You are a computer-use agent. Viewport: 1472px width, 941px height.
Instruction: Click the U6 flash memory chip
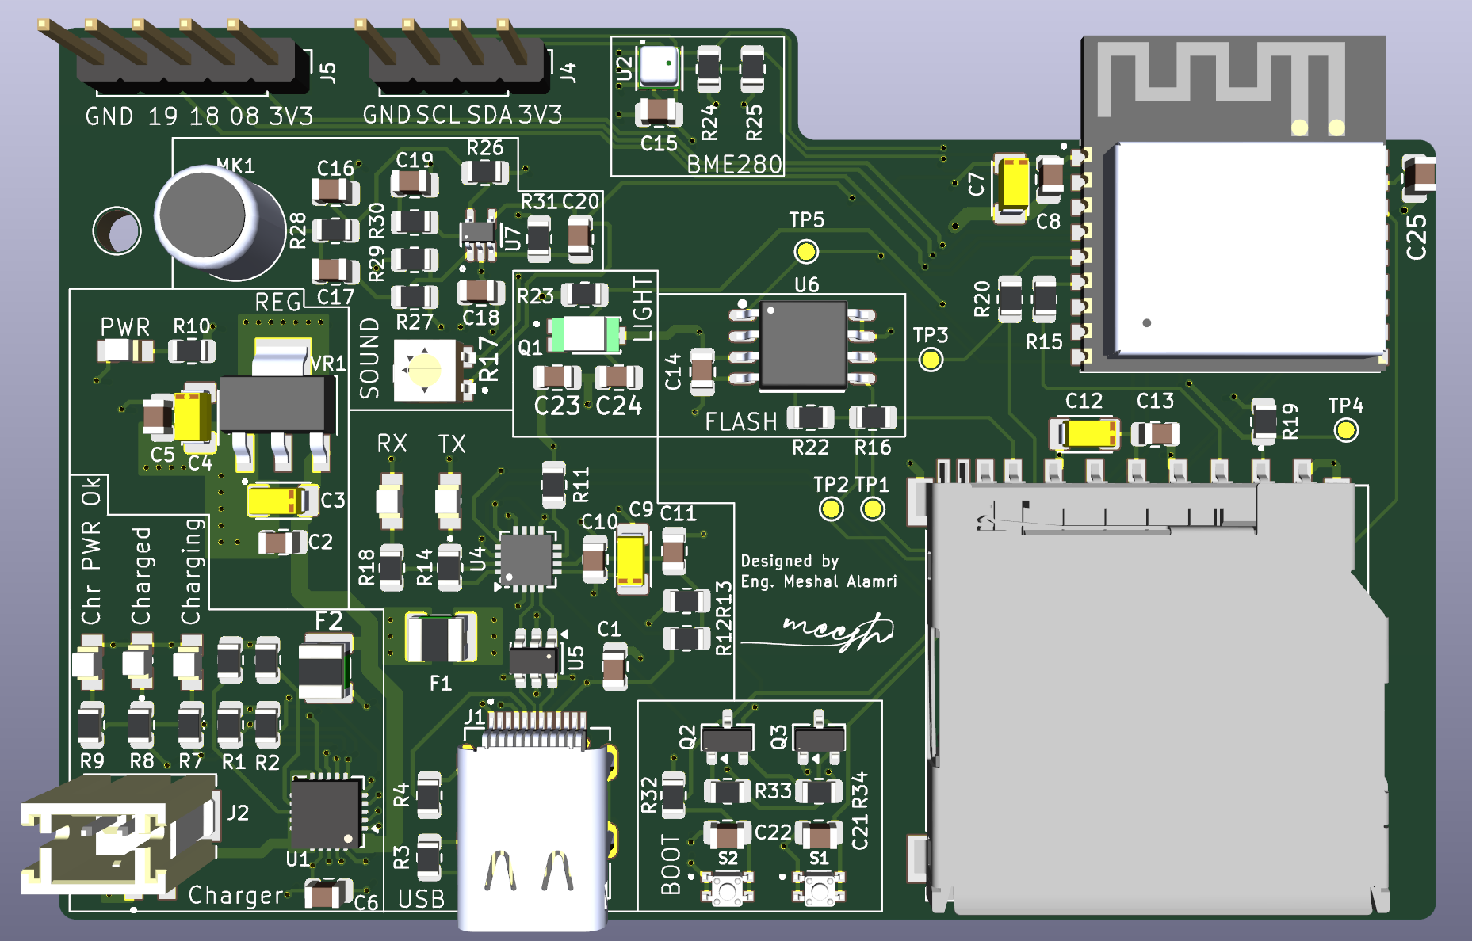click(802, 345)
